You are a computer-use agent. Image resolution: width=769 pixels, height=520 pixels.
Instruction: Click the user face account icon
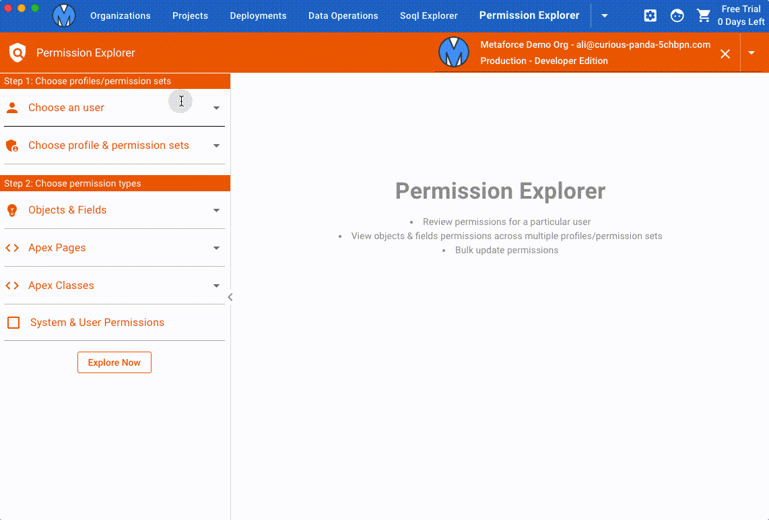677,15
